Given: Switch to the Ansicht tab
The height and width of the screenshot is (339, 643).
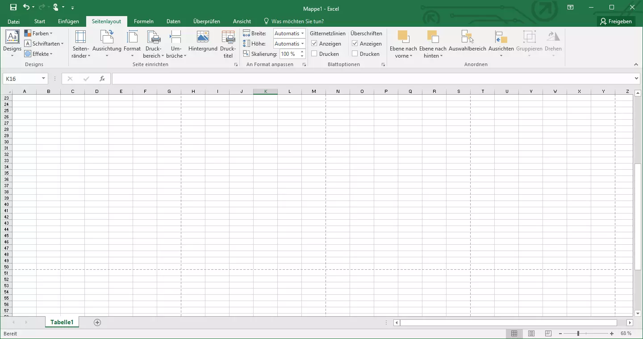Looking at the screenshot, I should point(242,21).
